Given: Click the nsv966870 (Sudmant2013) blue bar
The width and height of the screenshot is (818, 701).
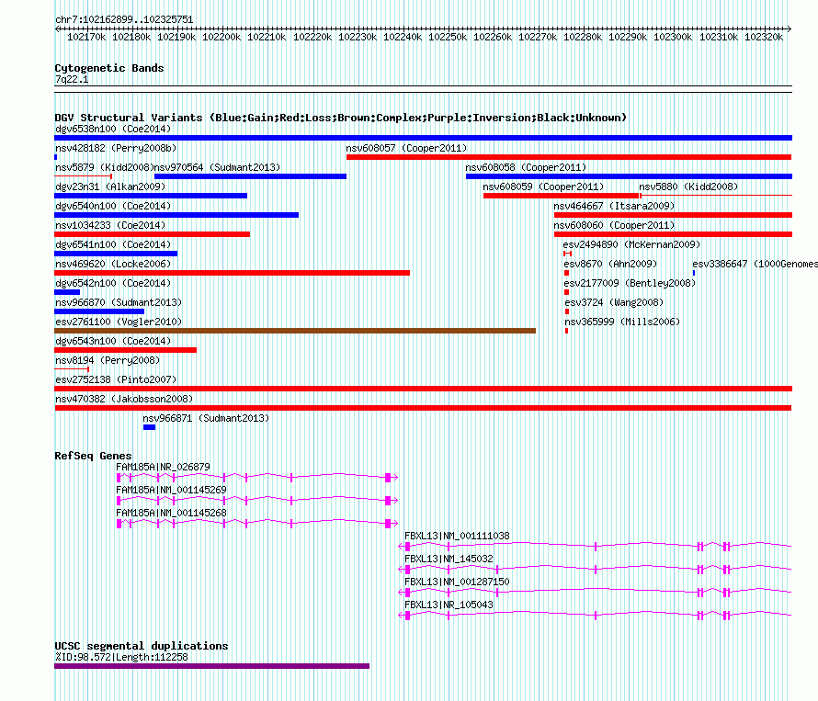Looking at the screenshot, I should (99, 311).
